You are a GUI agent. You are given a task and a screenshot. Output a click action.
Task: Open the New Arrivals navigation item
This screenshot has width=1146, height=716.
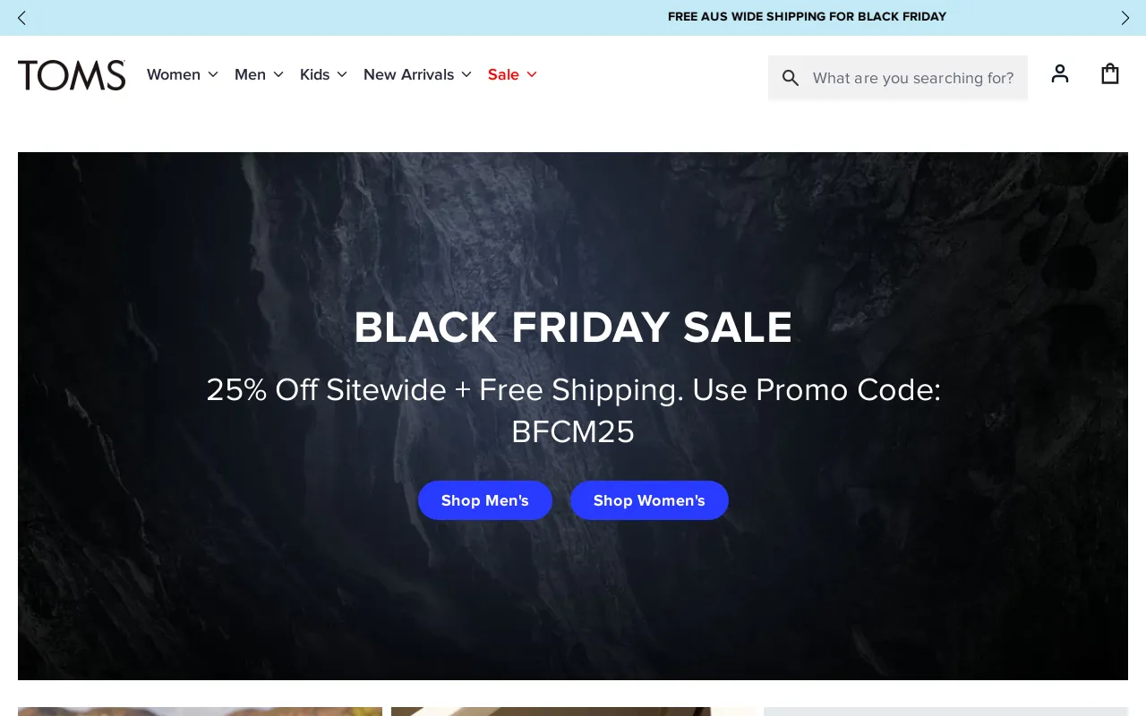408,74
